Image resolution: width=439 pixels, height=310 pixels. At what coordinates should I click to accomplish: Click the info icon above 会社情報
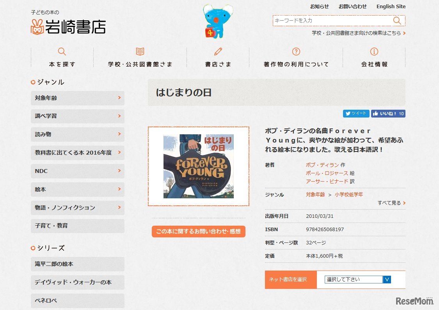tap(374, 51)
